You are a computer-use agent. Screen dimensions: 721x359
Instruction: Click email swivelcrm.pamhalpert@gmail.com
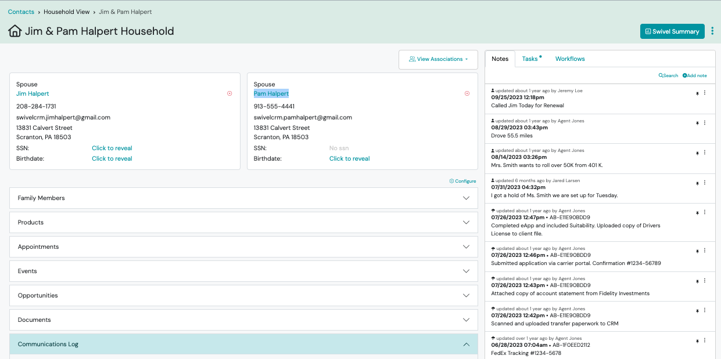(303, 117)
